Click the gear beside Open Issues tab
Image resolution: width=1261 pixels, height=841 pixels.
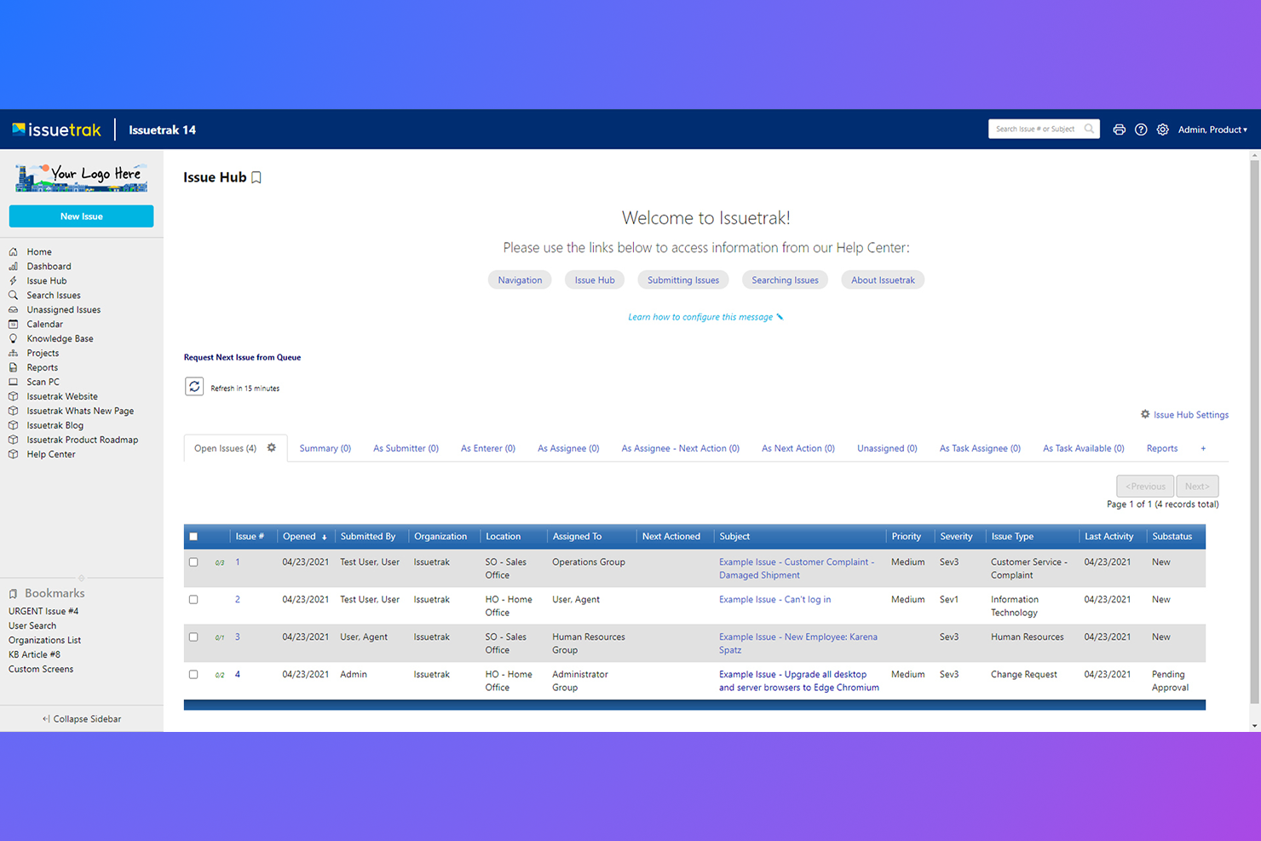pyautogui.click(x=272, y=447)
